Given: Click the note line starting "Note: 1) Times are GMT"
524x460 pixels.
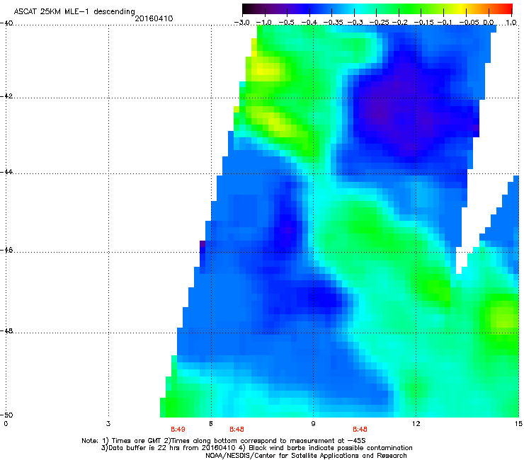Looking at the screenshot, I should 224,441.
